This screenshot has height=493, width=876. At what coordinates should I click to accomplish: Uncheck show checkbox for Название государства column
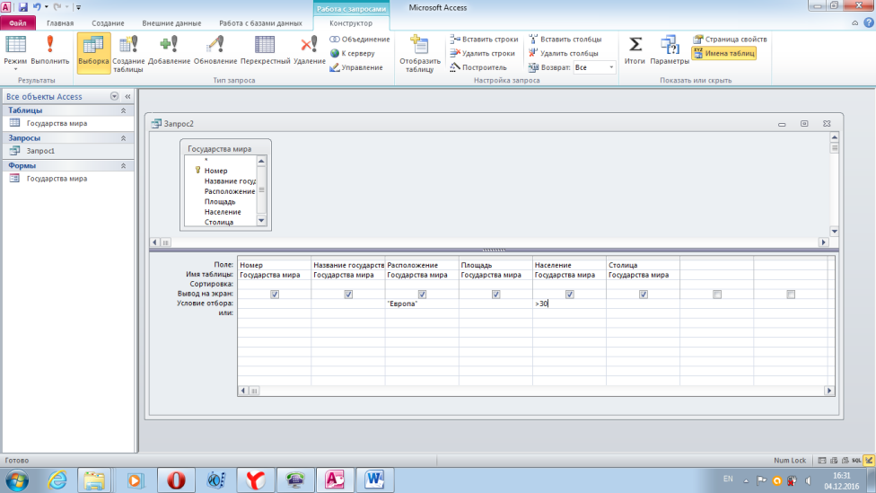click(x=348, y=294)
